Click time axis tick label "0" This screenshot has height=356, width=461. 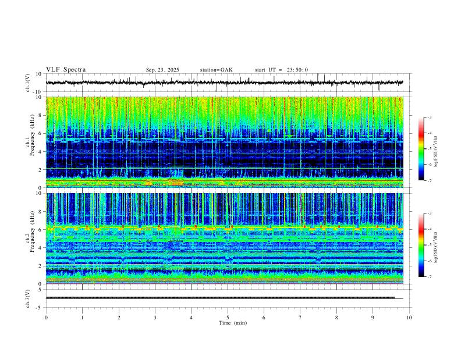46,318
